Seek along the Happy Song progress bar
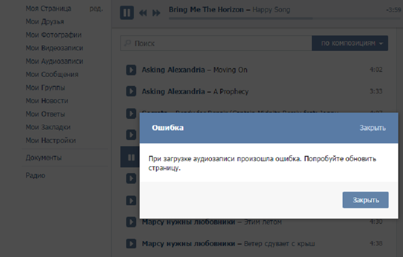The height and width of the screenshot is (257, 403). [285, 19]
